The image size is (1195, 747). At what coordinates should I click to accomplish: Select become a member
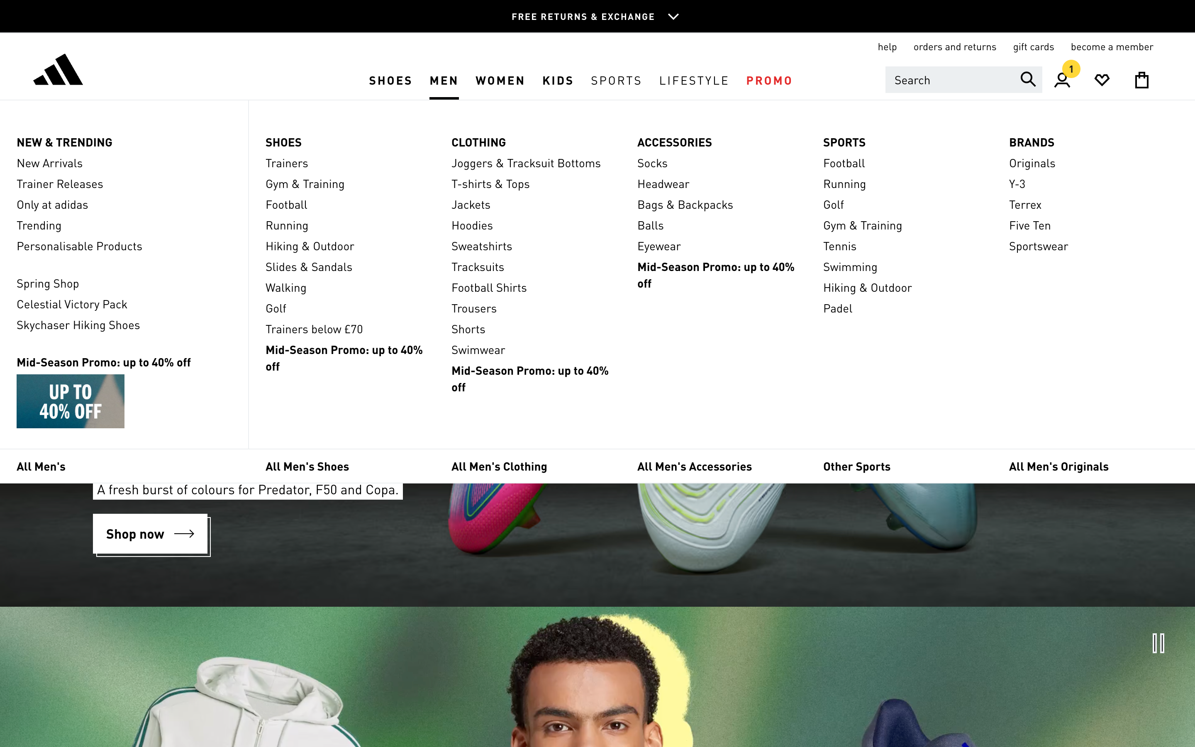[1112, 47]
